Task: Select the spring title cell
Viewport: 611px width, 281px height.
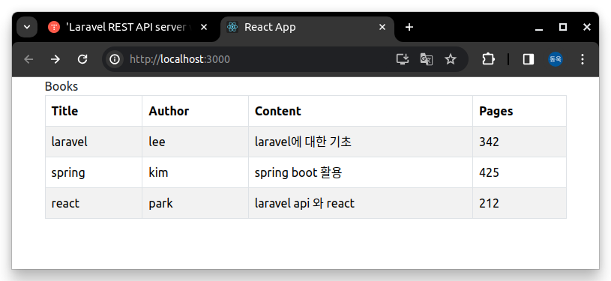Action: (94, 172)
